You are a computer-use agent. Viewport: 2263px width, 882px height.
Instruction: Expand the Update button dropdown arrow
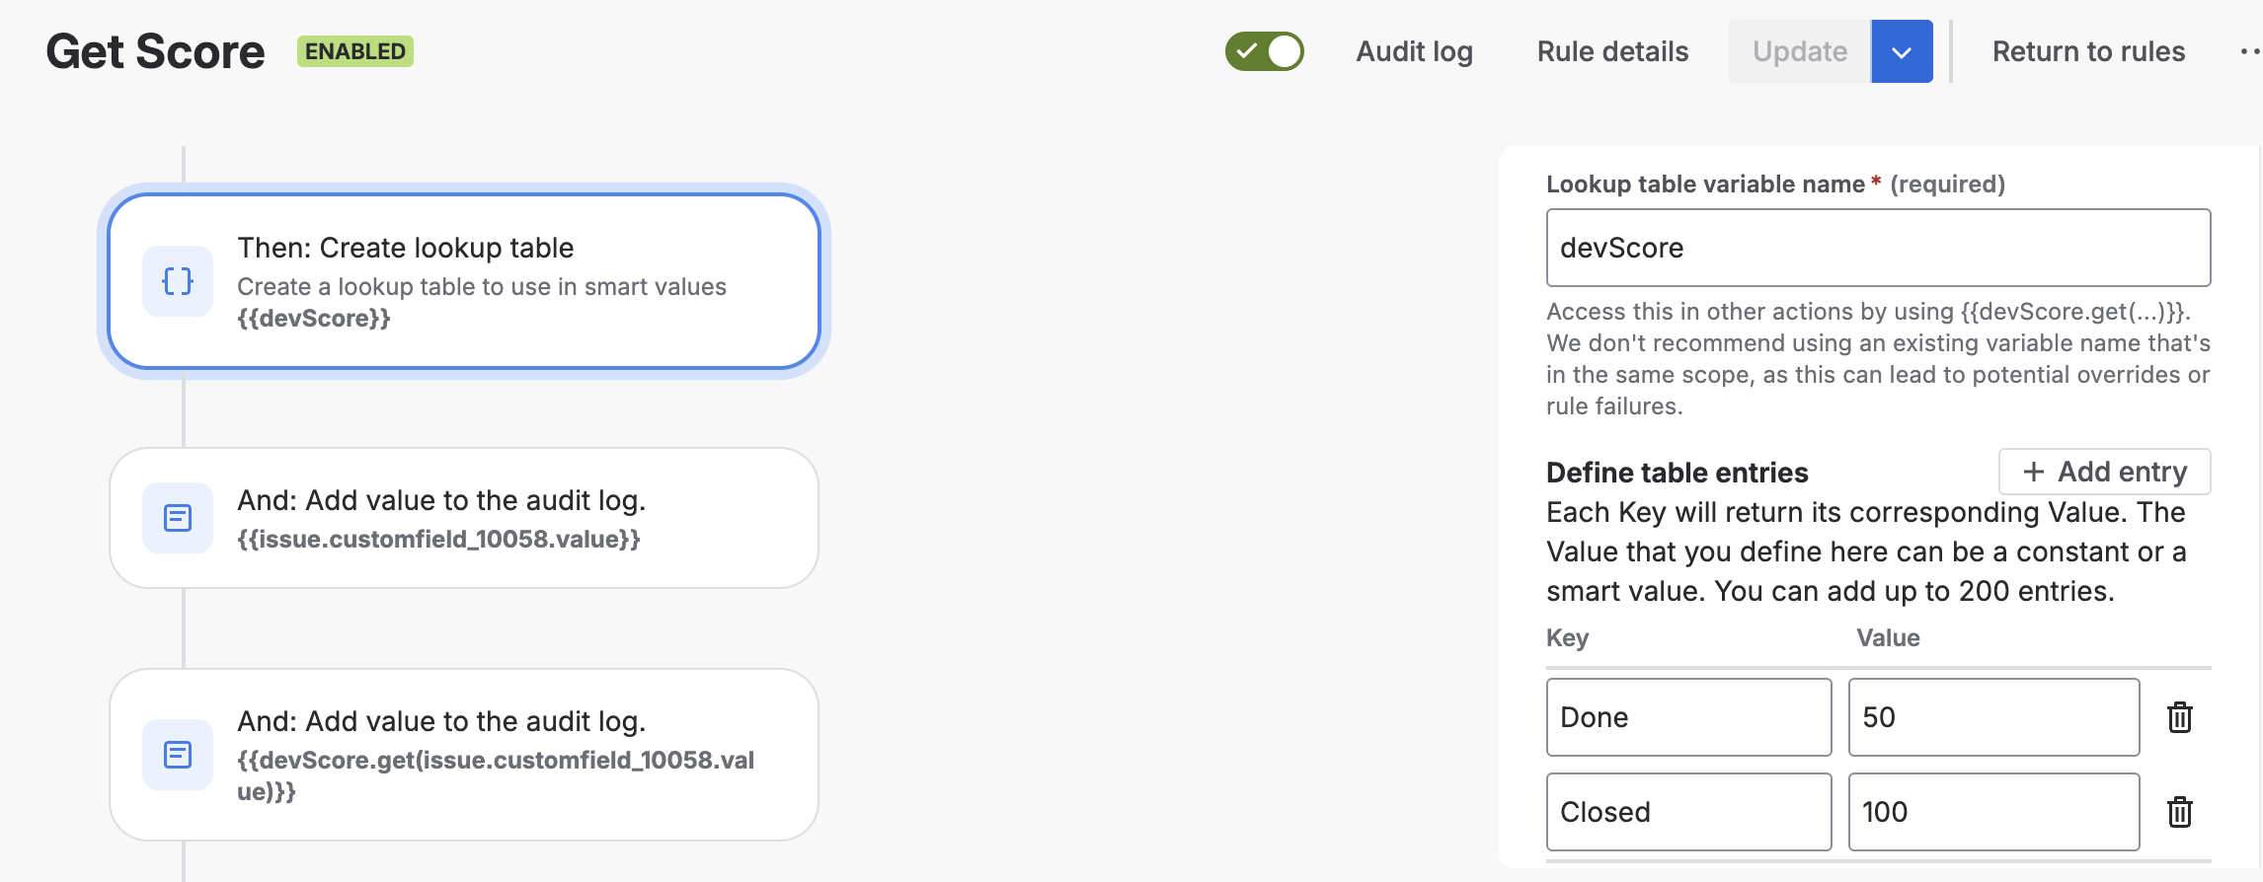(x=1902, y=51)
